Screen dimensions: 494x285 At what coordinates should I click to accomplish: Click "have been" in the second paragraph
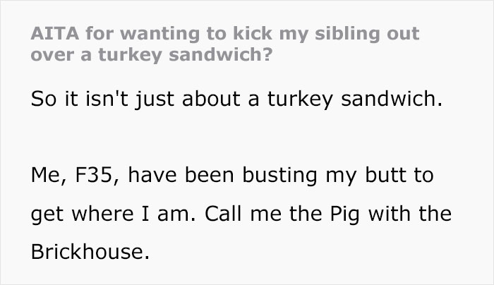coord(181,176)
